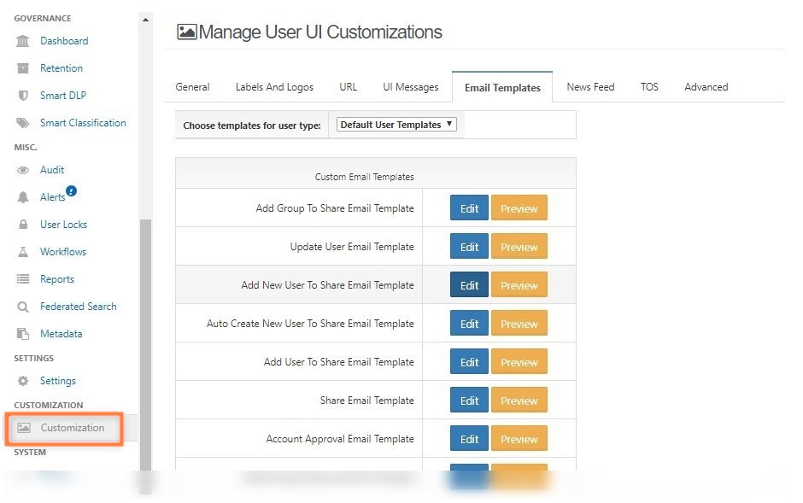Open the News Feed tab
The width and height of the screenshot is (803, 503).
click(x=590, y=86)
